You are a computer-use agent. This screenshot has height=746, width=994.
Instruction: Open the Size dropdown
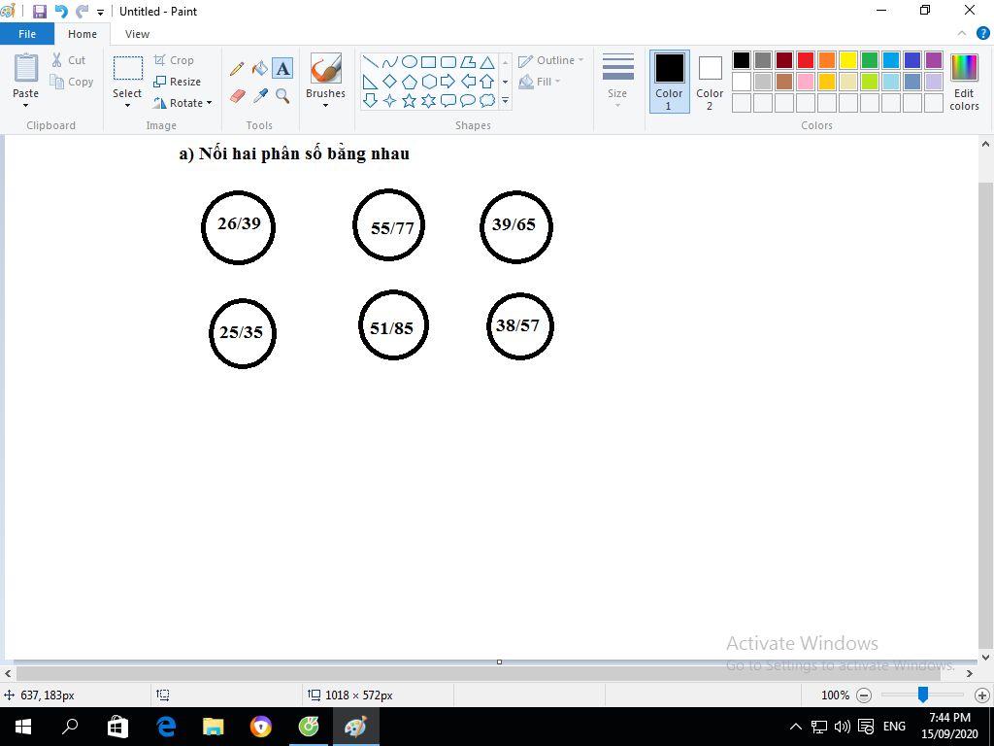(x=617, y=82)
